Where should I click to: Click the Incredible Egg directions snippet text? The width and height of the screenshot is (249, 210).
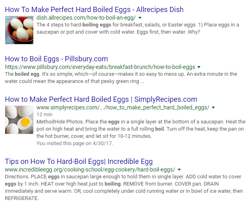point(124,188)
